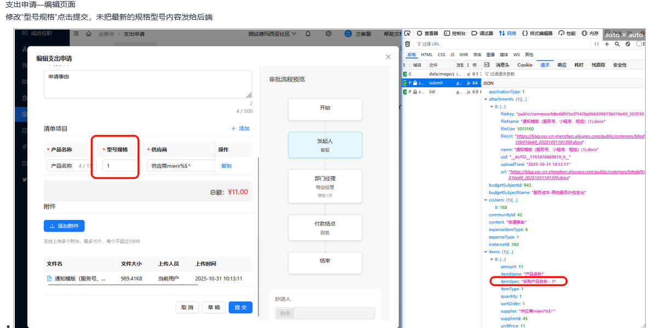This screenshot has height=328, width=649.
Task: Click the home icon in breadcrumb bar
Action: click(x=89, y=34)
